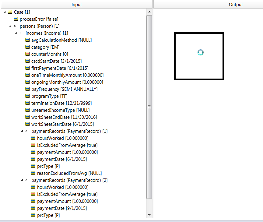
Task: Click the loading spinner in Output
Action: pos(200,52)
